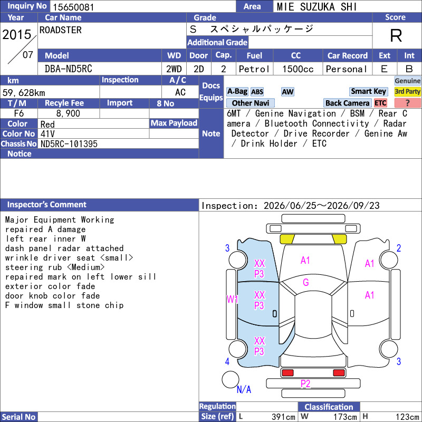Click the red ETC equipment badge
422x422 pixels.
point(380,103)
